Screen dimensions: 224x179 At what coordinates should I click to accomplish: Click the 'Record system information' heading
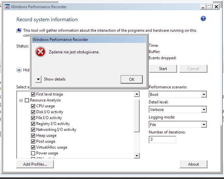(x=47, y=20)
